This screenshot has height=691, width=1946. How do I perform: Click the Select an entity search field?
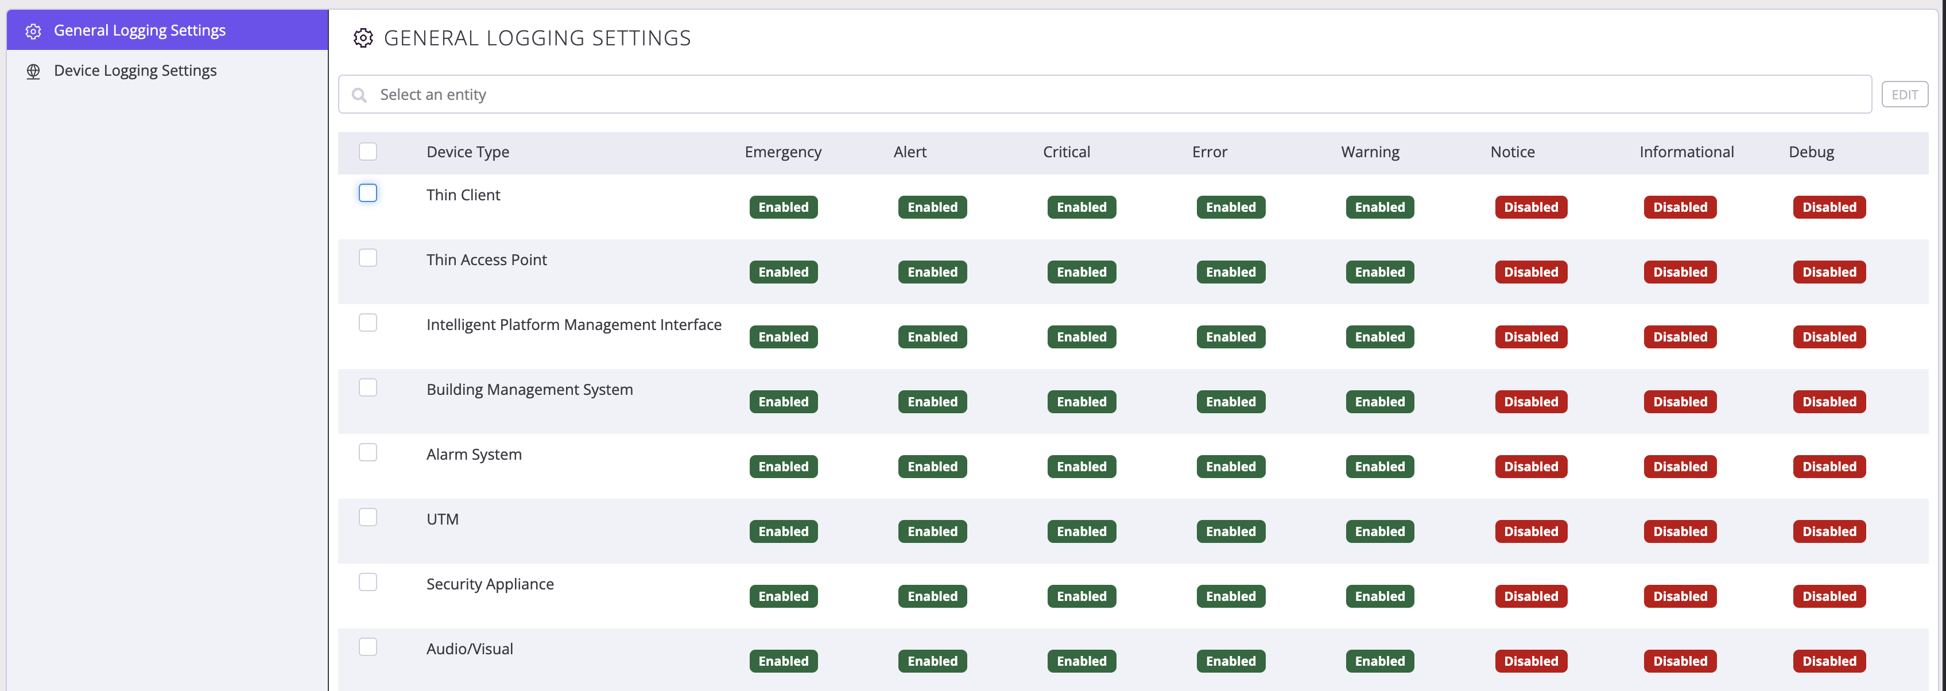pyautogui.click(x=1104, y=94)
